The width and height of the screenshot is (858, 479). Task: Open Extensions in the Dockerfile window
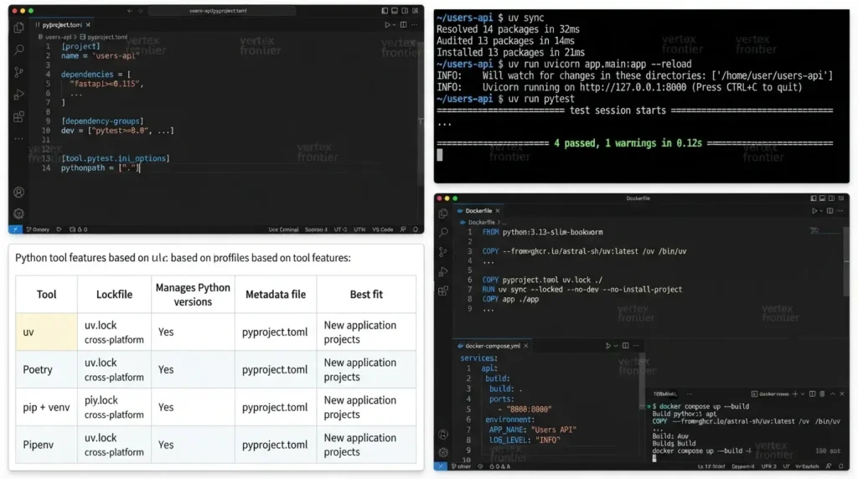pos(443,291)
